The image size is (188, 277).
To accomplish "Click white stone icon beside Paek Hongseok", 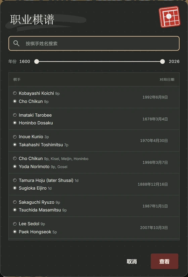I will 15,232.
